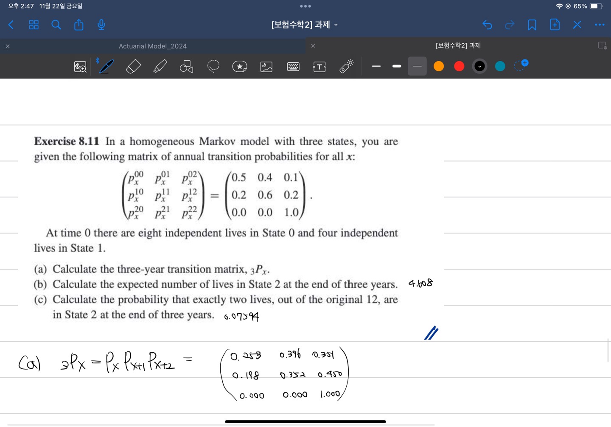Add a new page
The height and width of the screenshot is (427, 611).
coord(555,25)
